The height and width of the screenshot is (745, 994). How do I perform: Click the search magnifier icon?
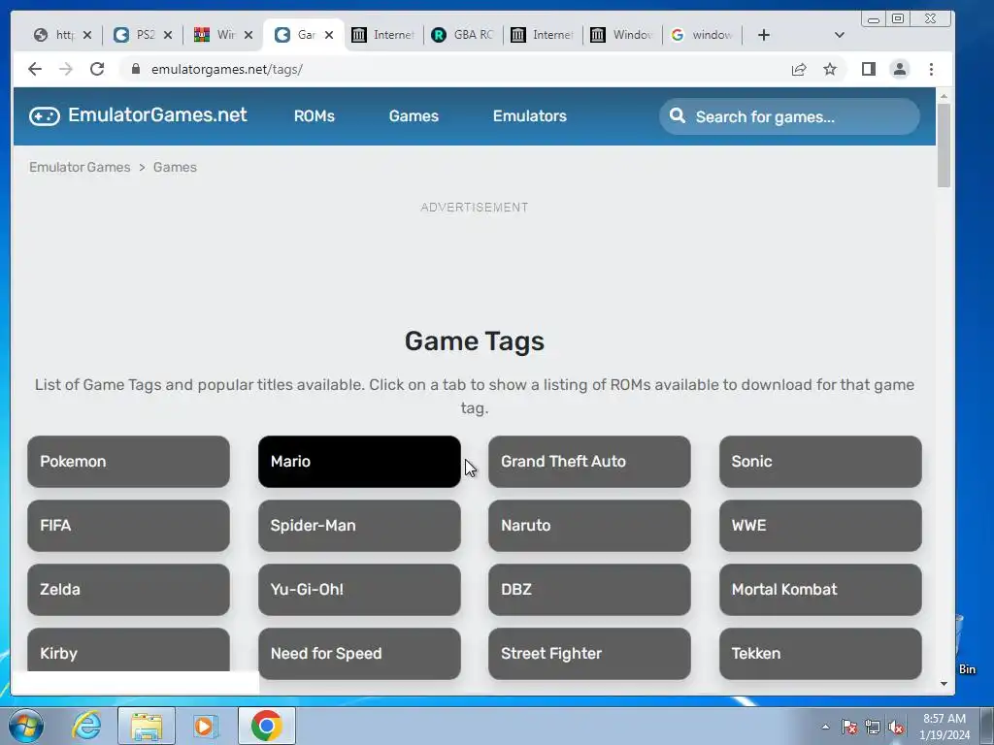tap(677, 116)
